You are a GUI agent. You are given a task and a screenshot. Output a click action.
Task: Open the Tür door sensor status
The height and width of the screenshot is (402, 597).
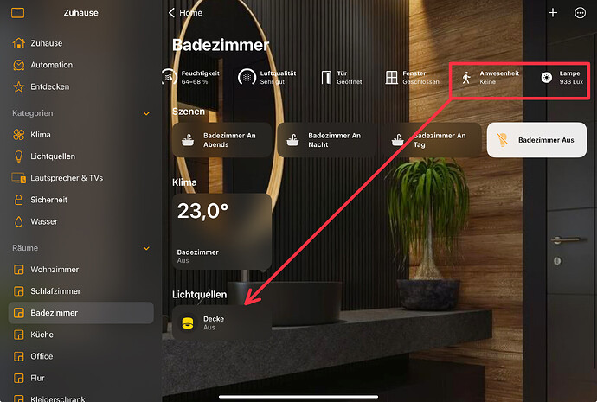tap(342, 77)
